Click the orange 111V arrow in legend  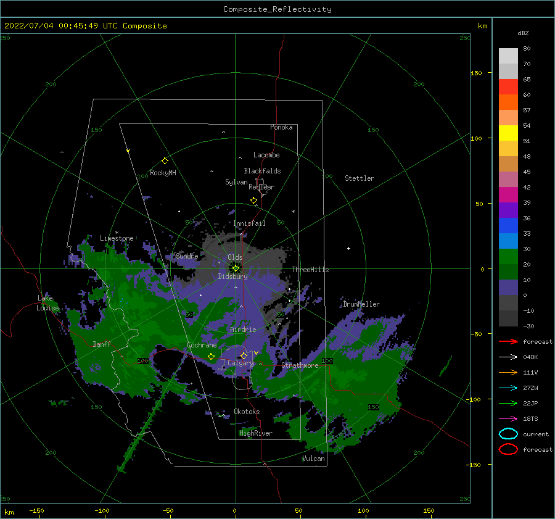click(x=508, y=372)
